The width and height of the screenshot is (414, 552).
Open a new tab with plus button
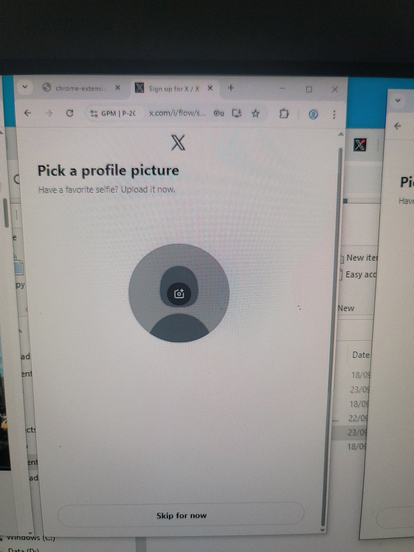point(231,87)
